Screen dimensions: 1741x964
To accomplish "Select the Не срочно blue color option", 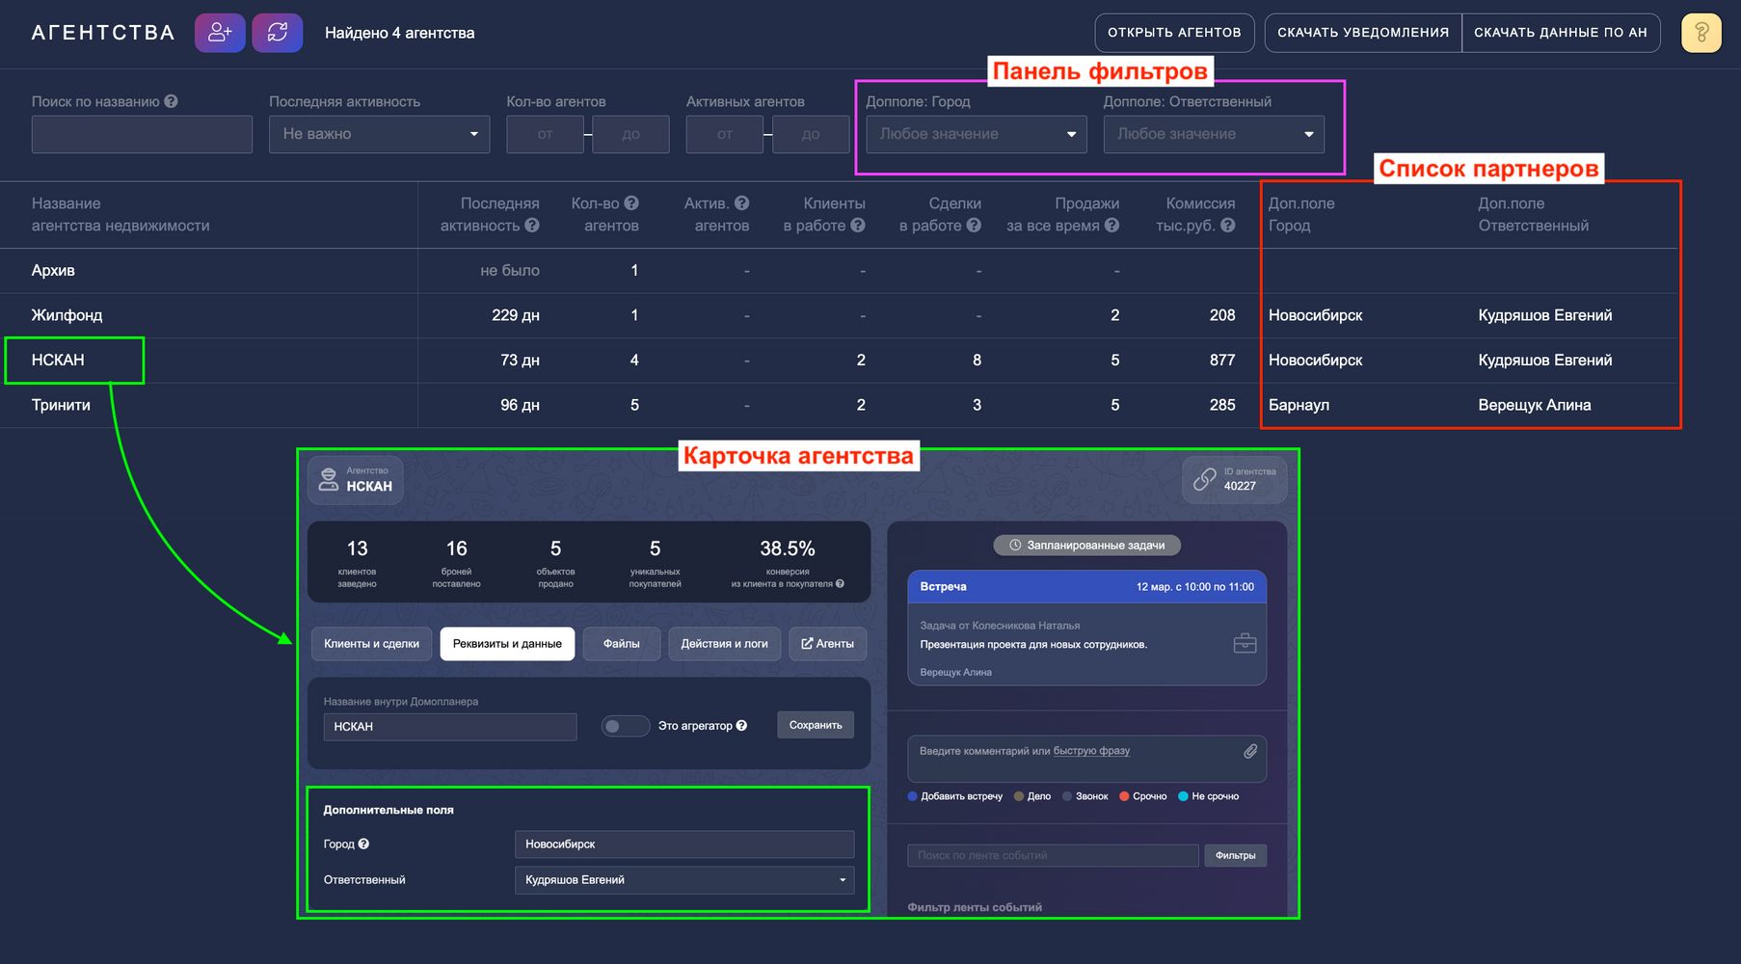I will [x=1183, y=796].
